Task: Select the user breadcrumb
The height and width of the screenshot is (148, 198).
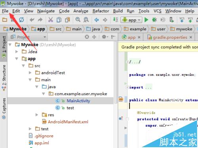Action: pos(158,29)
